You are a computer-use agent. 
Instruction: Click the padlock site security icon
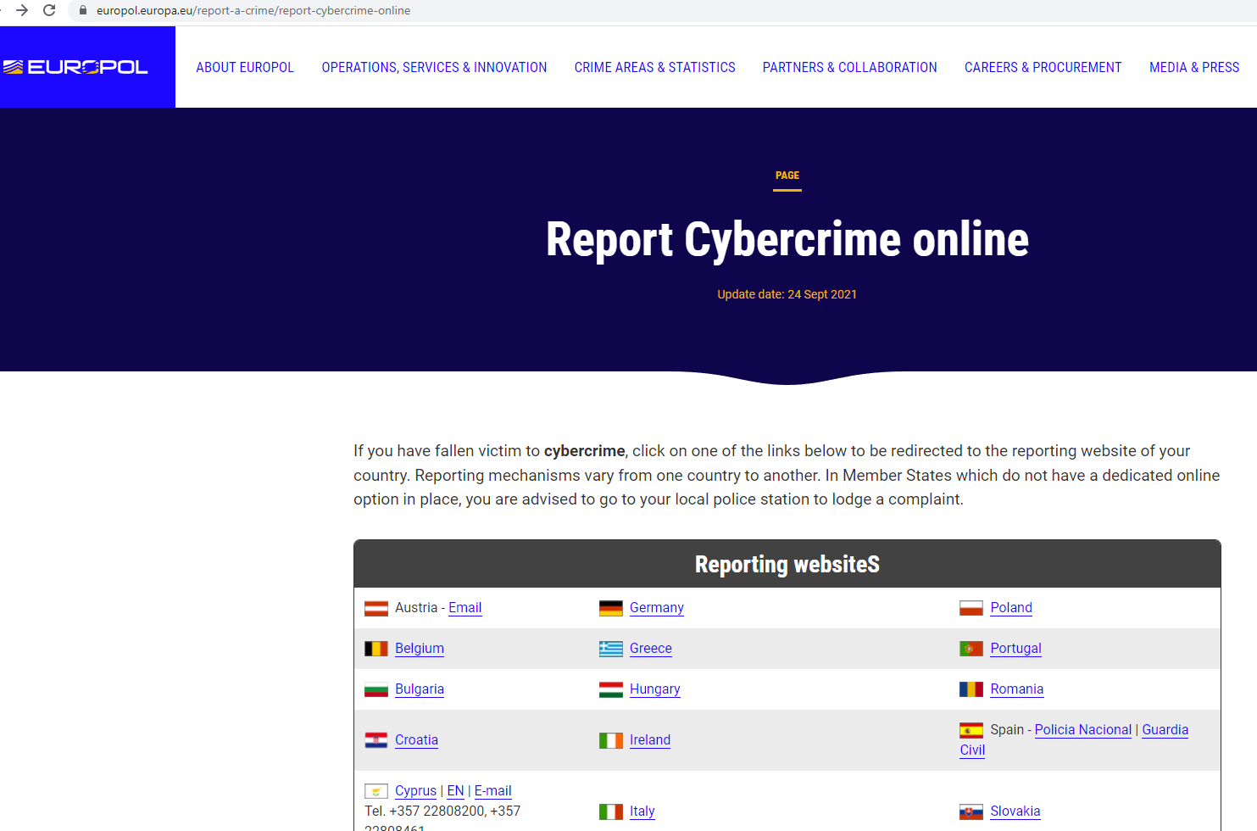coord(83,10)
